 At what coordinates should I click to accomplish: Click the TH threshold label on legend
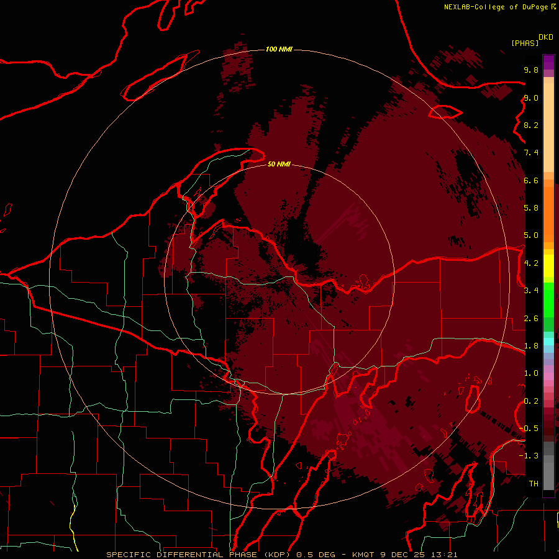tap(534, 484)
